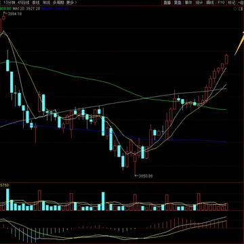
Task: Click the 标记 mark button
Action: [x=232, y=3]
